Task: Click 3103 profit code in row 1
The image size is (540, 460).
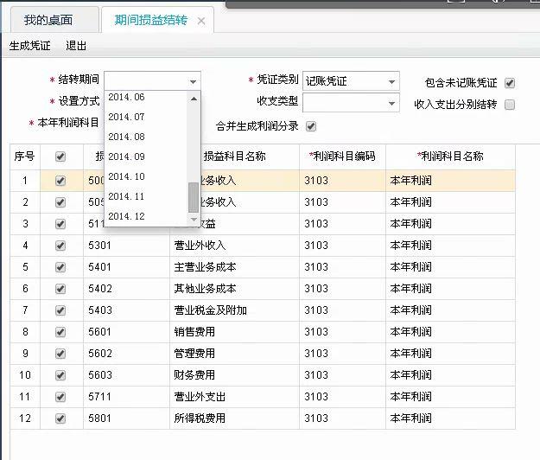Action: tap(316, 181)
